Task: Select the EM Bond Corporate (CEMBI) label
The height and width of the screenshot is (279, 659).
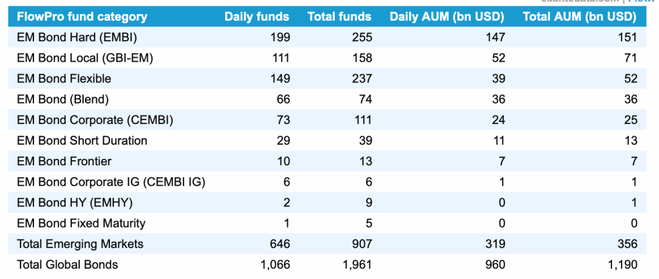Action: (x=95, y=120)
